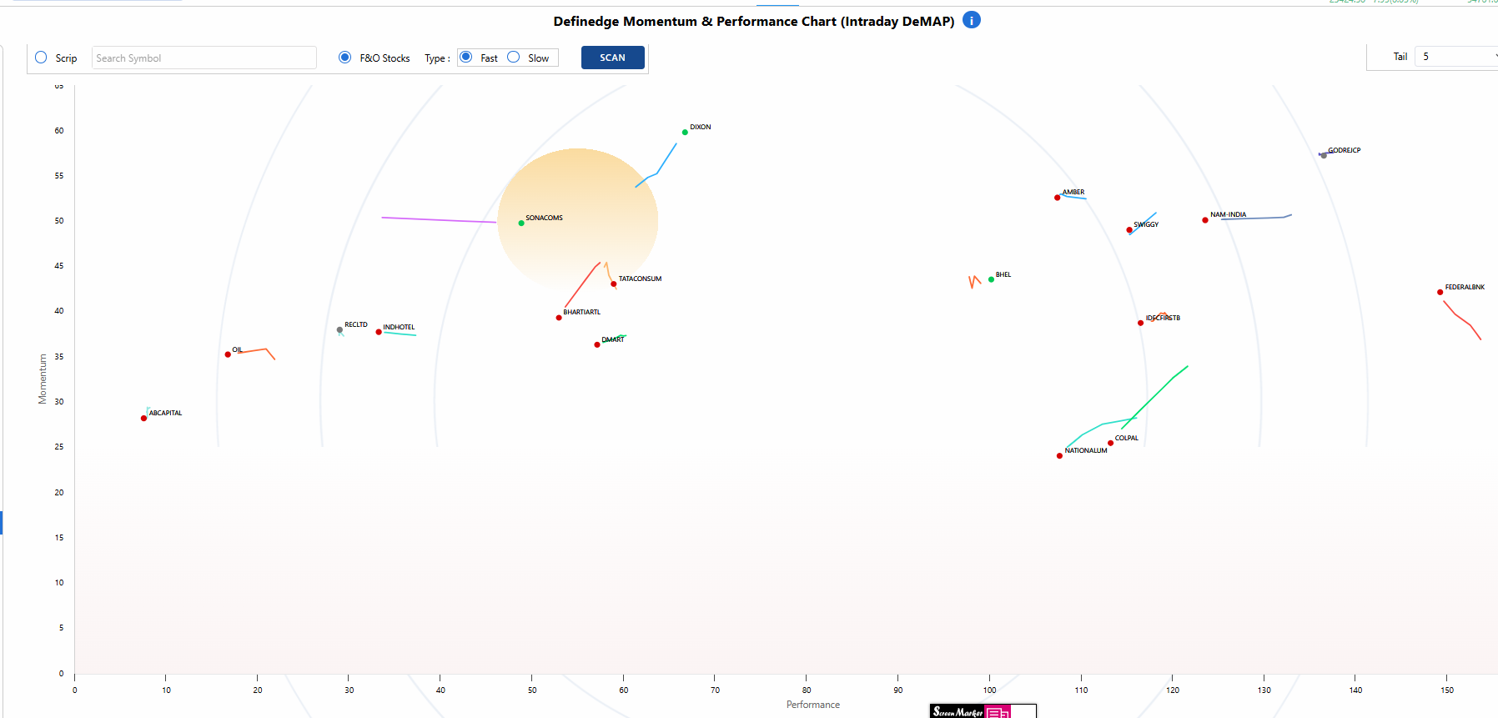1498x718 pixels.
Task: Focus the Search Symbol field
Action: 204,58
